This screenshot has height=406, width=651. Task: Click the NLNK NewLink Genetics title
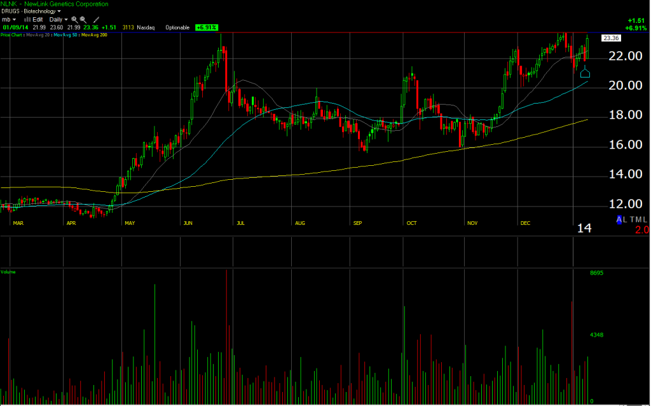[55, 4]
